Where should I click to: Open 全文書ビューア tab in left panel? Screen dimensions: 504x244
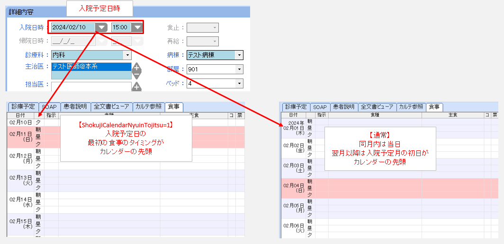(111, 106)
